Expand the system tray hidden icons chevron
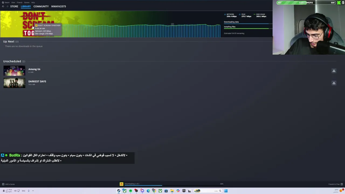The image size is (345, 194). 33,191
